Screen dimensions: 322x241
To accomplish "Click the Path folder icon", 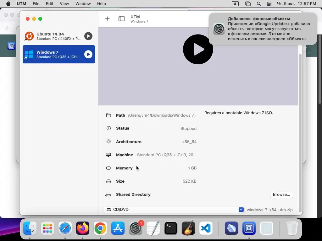I will (108, 115).
